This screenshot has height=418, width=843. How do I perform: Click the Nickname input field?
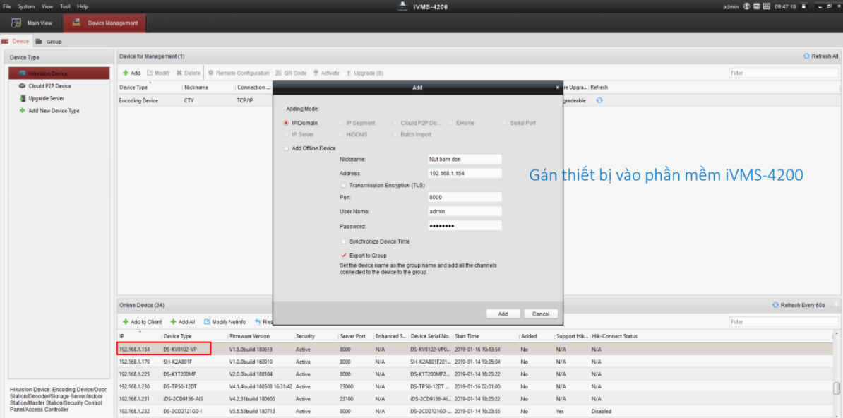(465, 159)
